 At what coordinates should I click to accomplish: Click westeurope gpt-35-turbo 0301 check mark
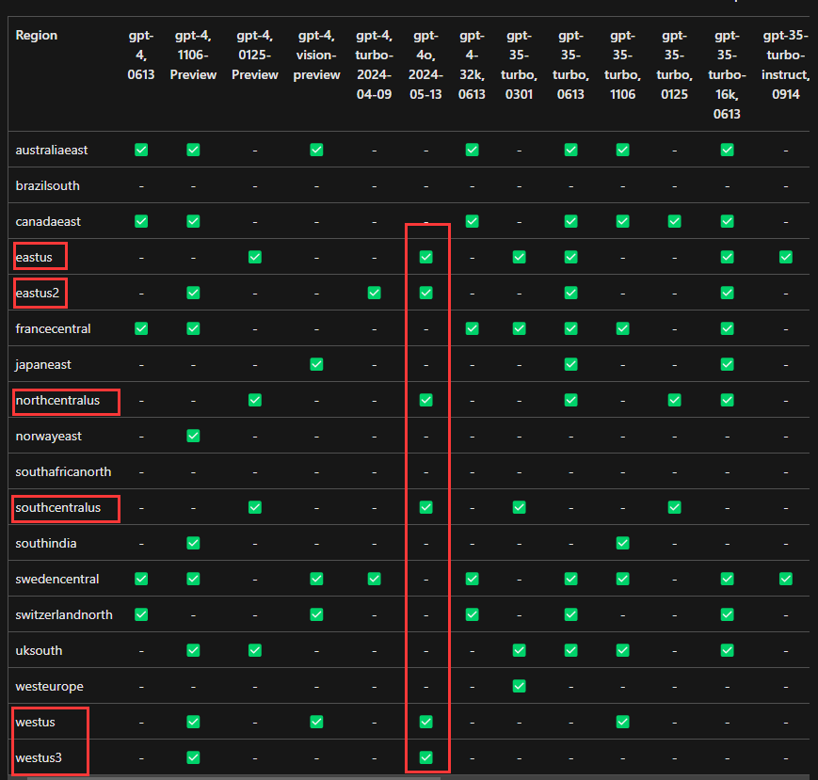tap(519, 686)
